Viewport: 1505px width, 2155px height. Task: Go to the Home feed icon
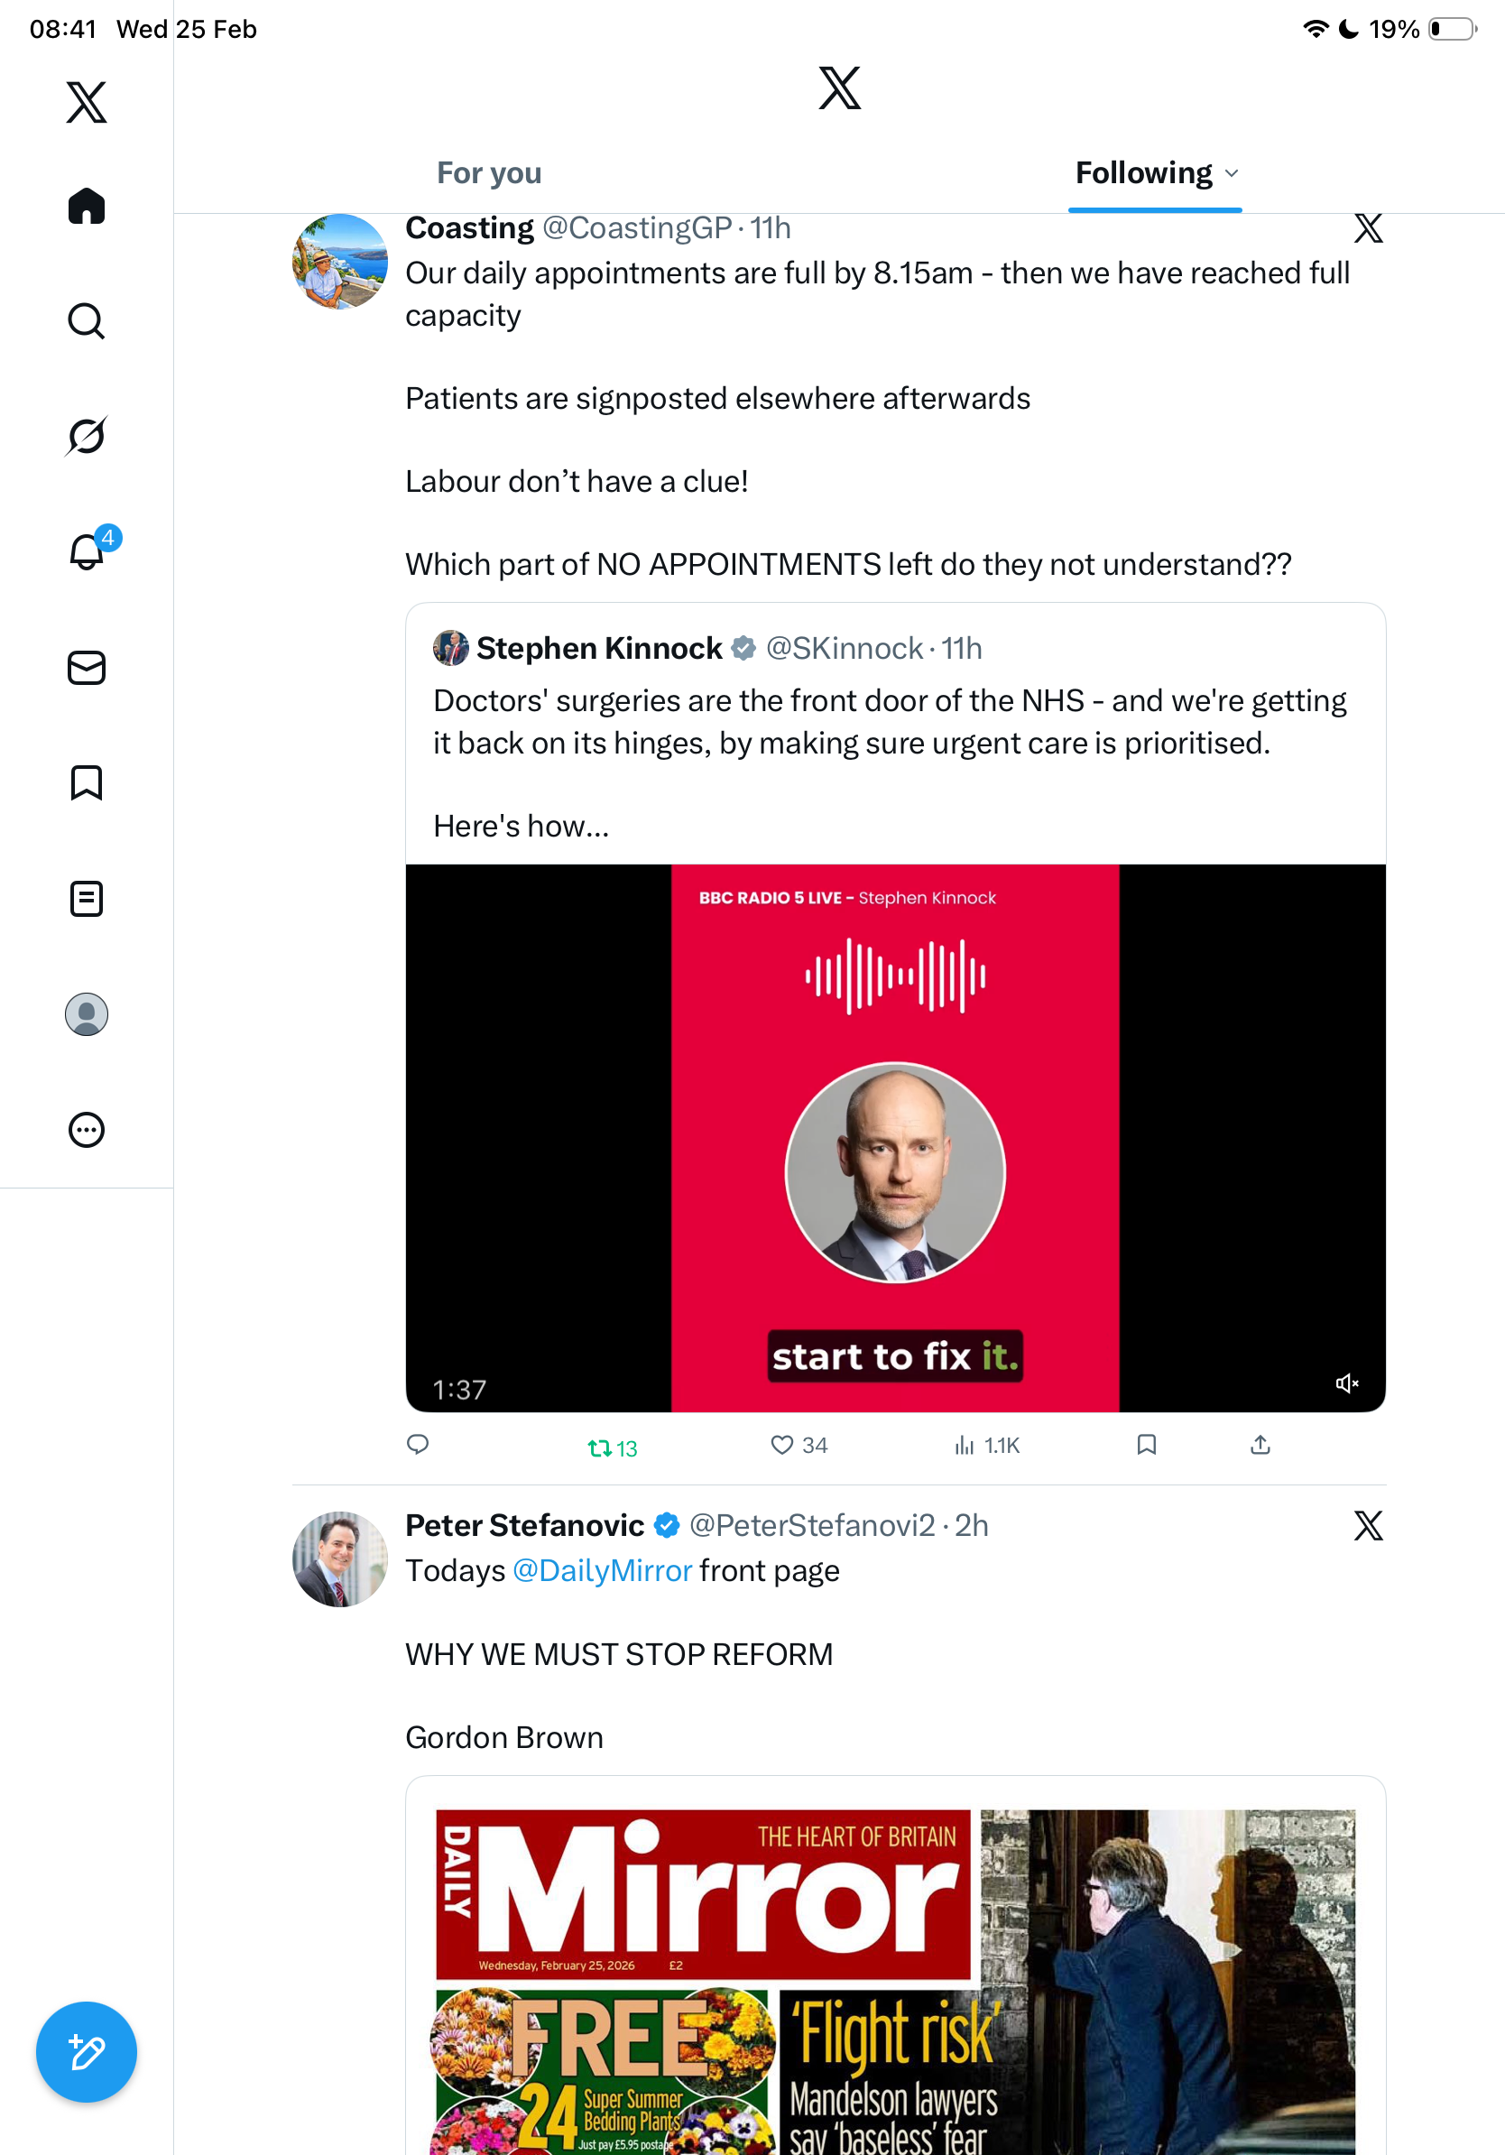click(x=87, y=206)
